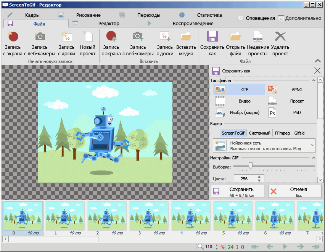The image size is (325, 252).
Task: Start a new webcam recording from 'Начать новую запись'
Action: coord(40,43)
